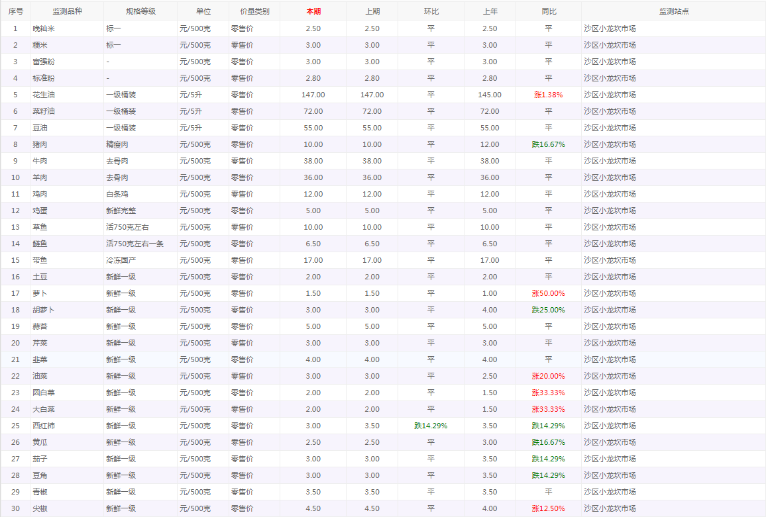Screen dimensions: 766x517
Task: Click the 上年 column header
Action: click(490, 11)
